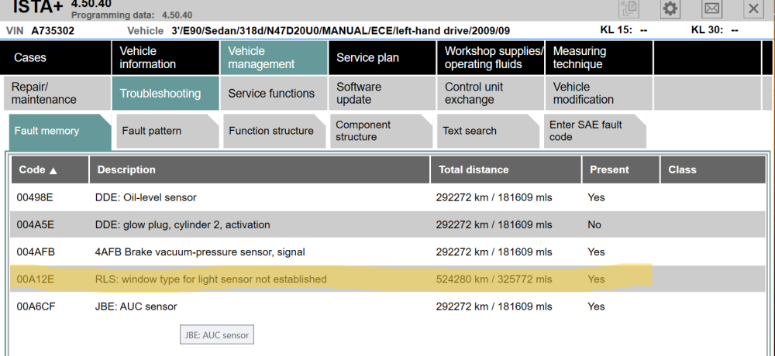Image resolution: width=775 pixels, height=356 pixels.
Task: Select the Vehicle management menu
Action: coord(273,58)
